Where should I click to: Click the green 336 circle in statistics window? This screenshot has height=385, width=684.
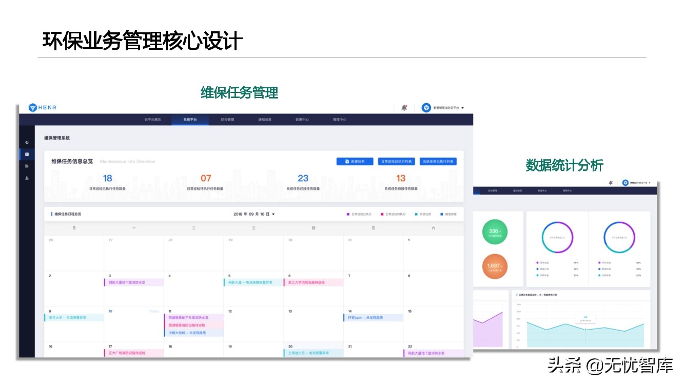tap(495, 233)
